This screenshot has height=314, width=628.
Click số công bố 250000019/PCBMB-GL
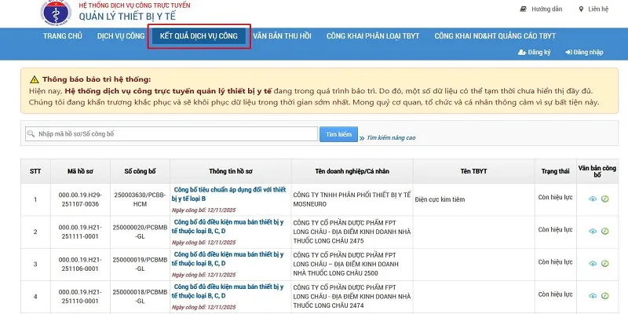[x=140, y=265]
